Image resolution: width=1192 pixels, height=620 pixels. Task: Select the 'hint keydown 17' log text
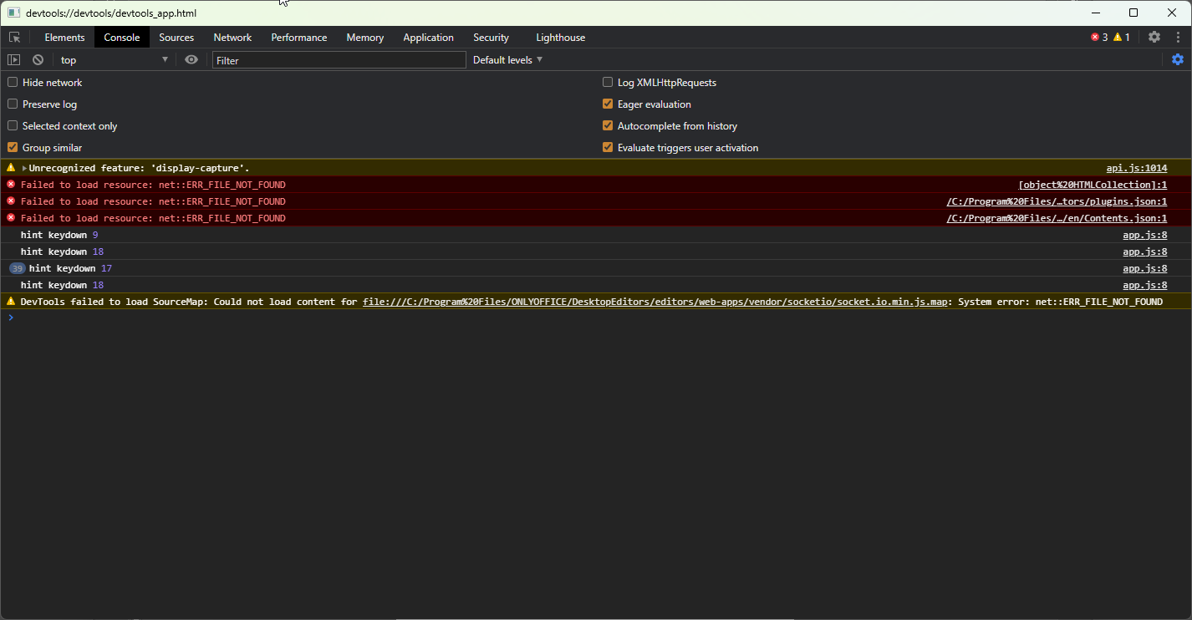pyautogui.click(x=70, y=268)
